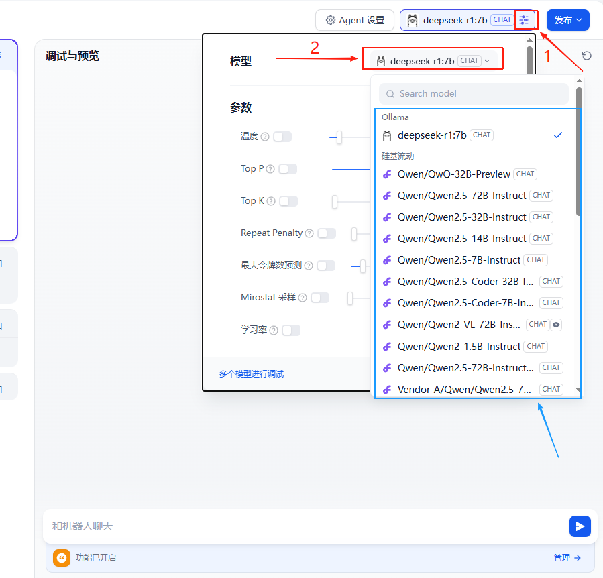
Task: Turn on the Mirostat 采样 toggle
Action: [320, 298]
